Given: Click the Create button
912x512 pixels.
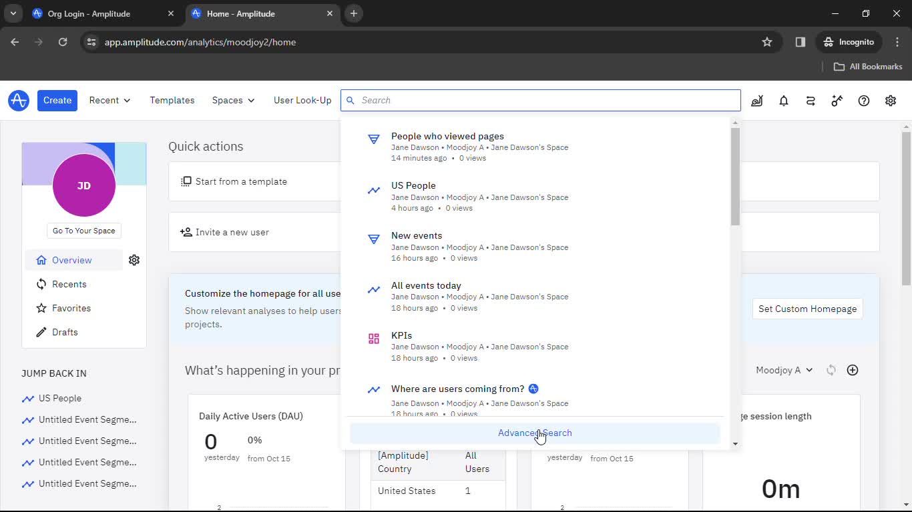Looking at the screenshot, I should point(57,101).
